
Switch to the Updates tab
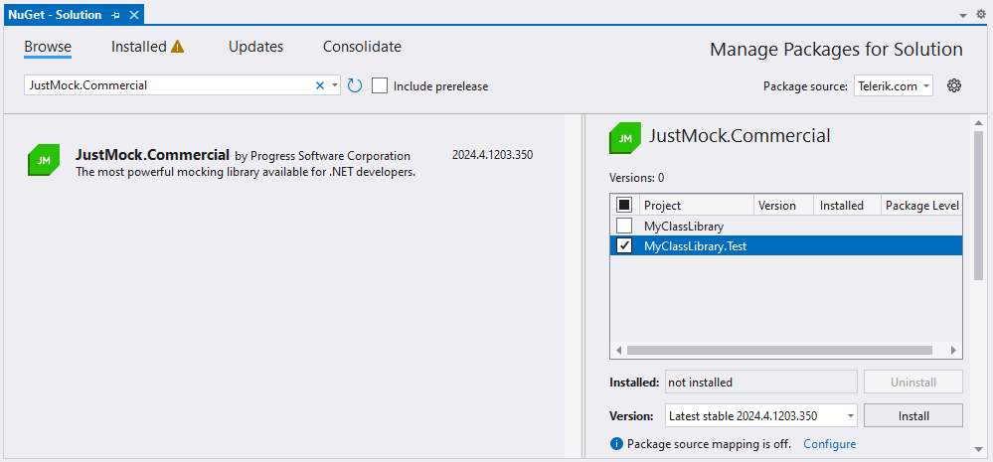pyautogui.click(x=255, y=47)
